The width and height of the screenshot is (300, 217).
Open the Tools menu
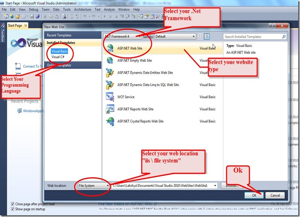67,9
